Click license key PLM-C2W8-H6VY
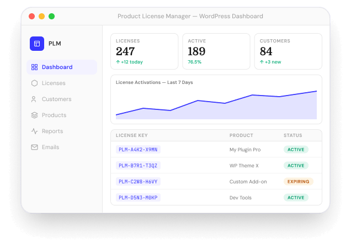 (138, 182)
